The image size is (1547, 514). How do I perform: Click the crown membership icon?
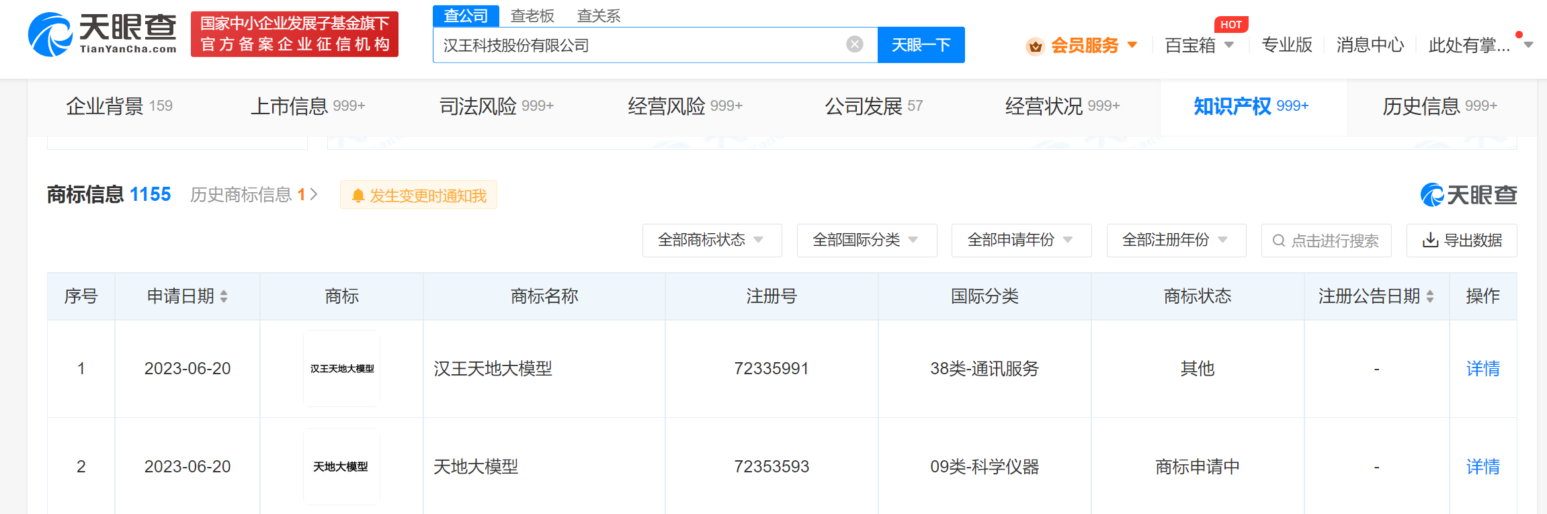click(x=1035, y=46)
